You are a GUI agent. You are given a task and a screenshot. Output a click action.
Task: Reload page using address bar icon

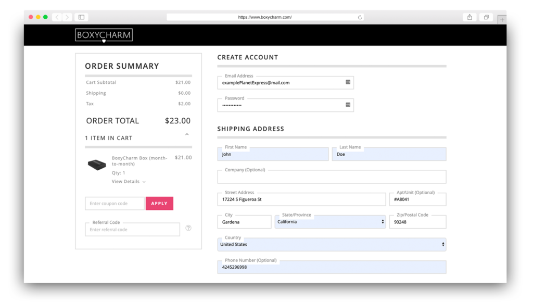360,17
